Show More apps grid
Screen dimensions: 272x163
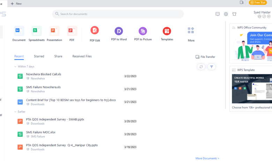point(191,31)
